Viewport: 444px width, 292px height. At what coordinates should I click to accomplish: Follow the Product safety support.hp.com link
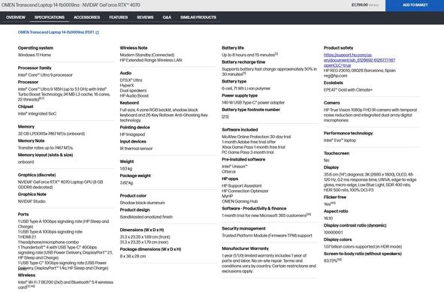point(359,60)
